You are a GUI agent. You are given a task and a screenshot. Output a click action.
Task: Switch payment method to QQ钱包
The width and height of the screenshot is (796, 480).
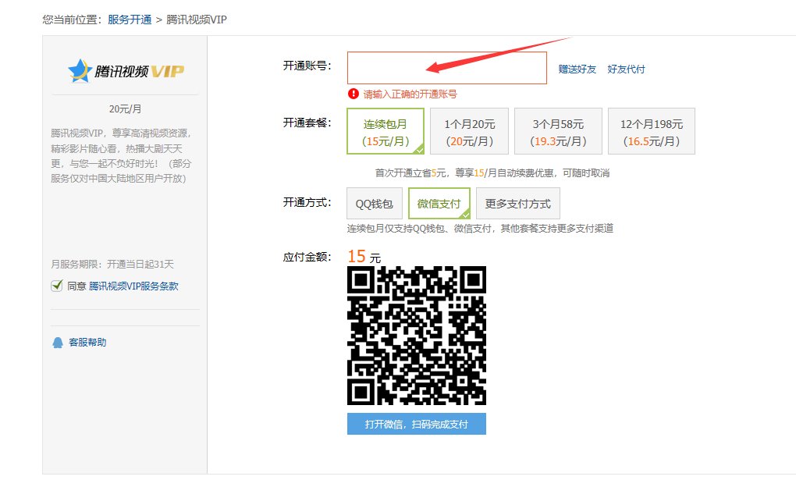point(375,204)
